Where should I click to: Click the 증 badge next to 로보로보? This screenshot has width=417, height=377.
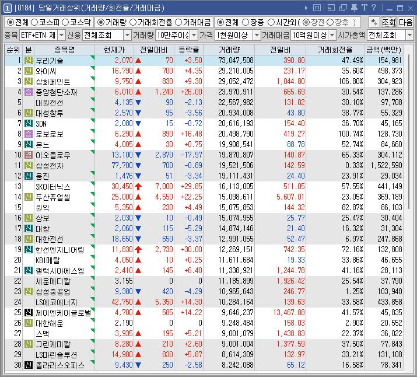point(29,134)
